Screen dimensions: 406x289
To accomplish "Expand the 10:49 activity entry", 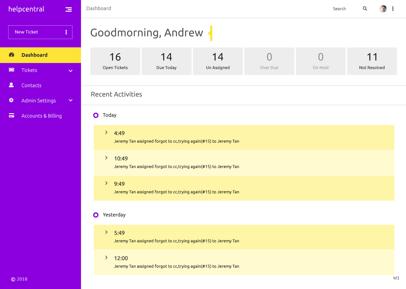I will click(x=106, y=158).
